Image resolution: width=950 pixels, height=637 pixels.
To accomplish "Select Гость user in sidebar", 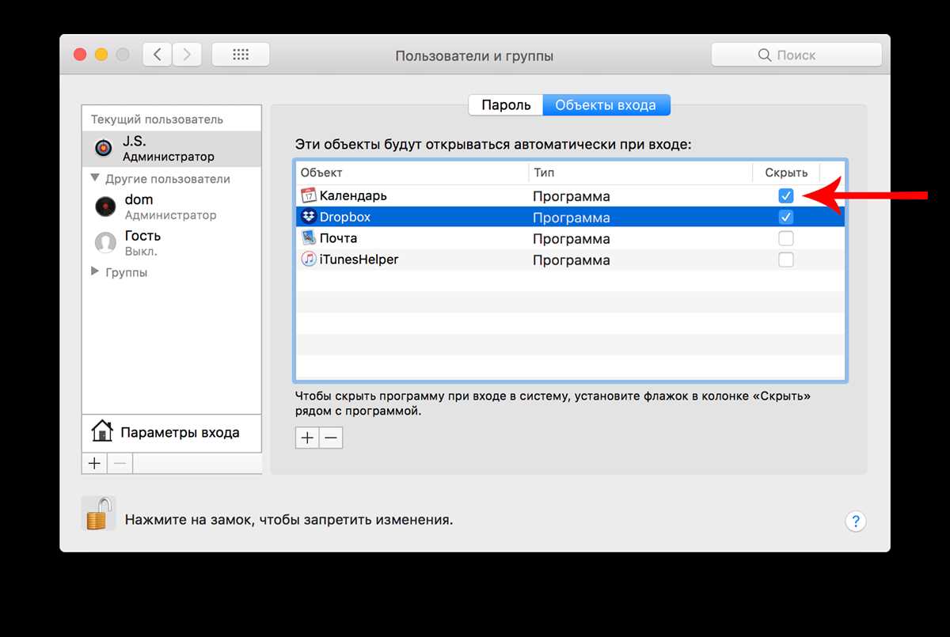I will point(172,242).
